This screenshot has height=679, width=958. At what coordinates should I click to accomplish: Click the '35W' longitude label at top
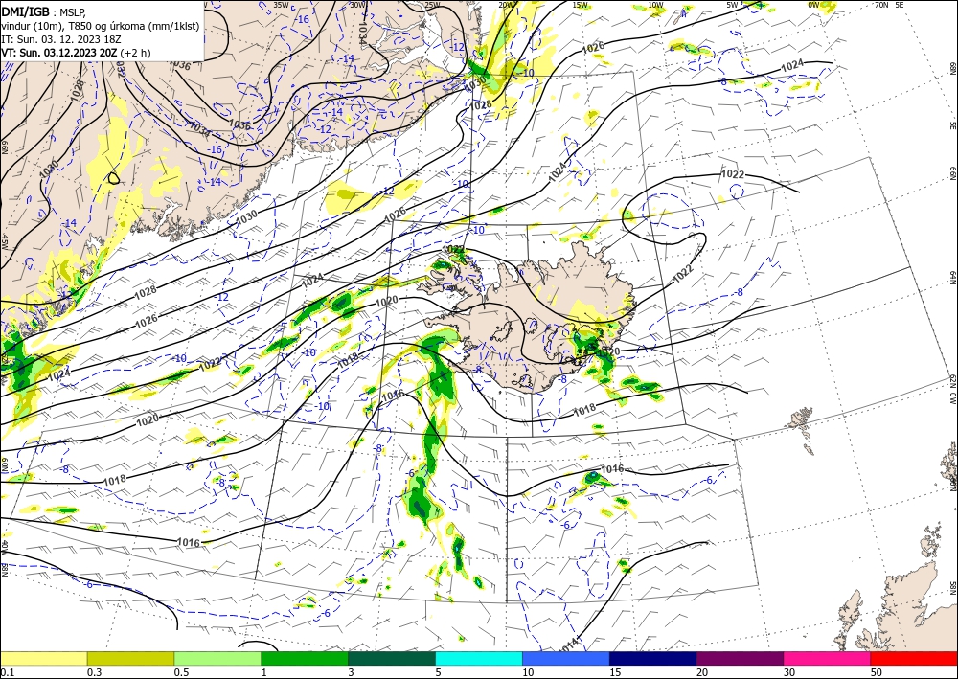click(281, 5)
